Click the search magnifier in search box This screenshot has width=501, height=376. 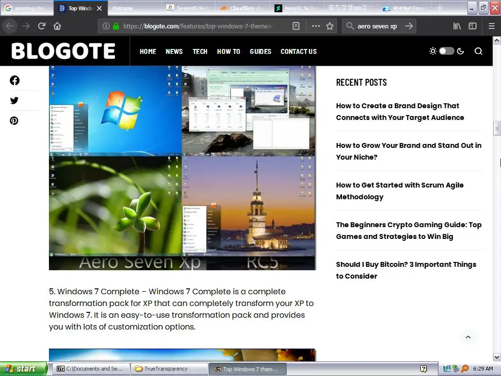tap(350, 26)
